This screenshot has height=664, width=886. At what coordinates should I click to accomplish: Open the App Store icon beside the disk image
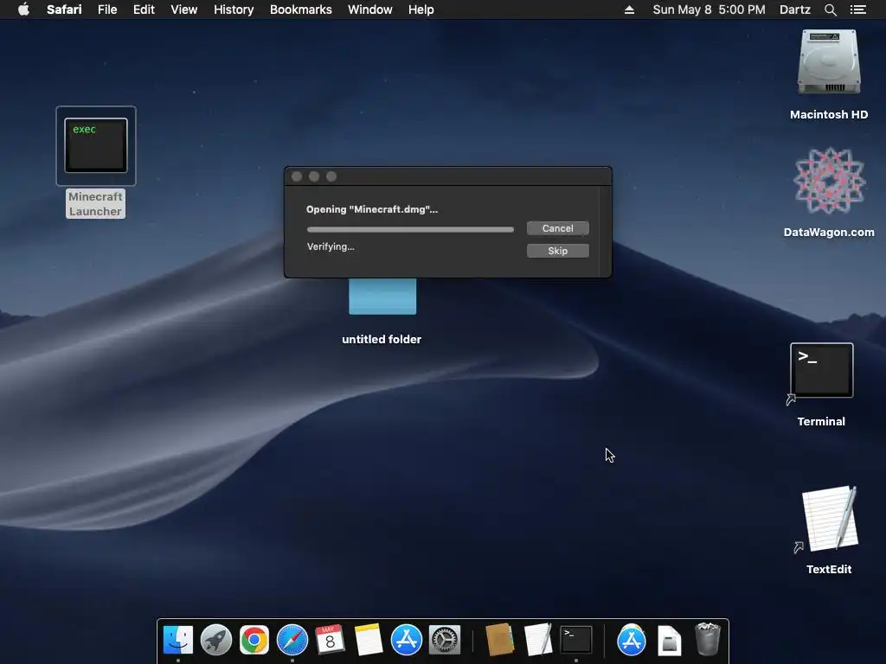tap(631, 641)
